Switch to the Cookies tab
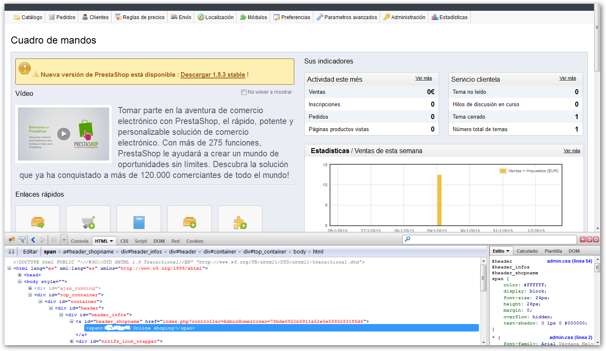 click(x=195, y=241)
